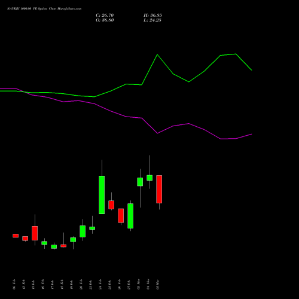The height and width of the screenshot is (299, 299).
Task: Click the highest peak of the green line
Action: (236, 54)
